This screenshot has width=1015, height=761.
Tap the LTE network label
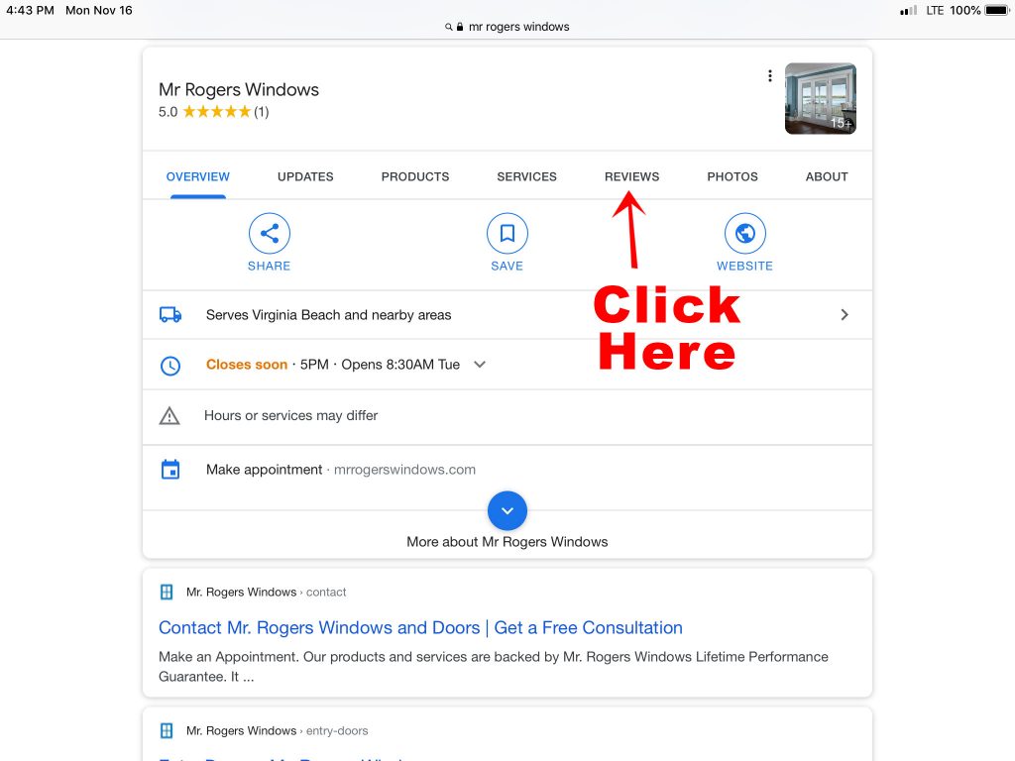[x=935, y=10]
